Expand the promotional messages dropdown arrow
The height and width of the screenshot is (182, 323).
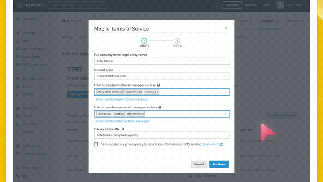tap(226, 92)
